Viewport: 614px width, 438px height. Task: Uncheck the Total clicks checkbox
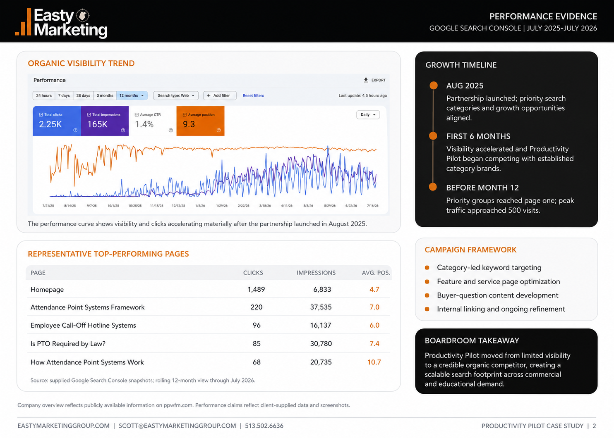click(41, 115)
